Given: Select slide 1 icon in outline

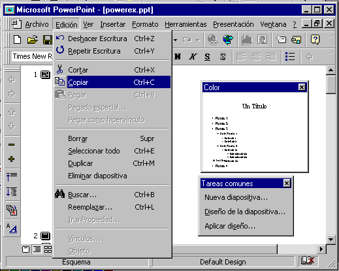Looking at the screenshot, I should [45, 75].
